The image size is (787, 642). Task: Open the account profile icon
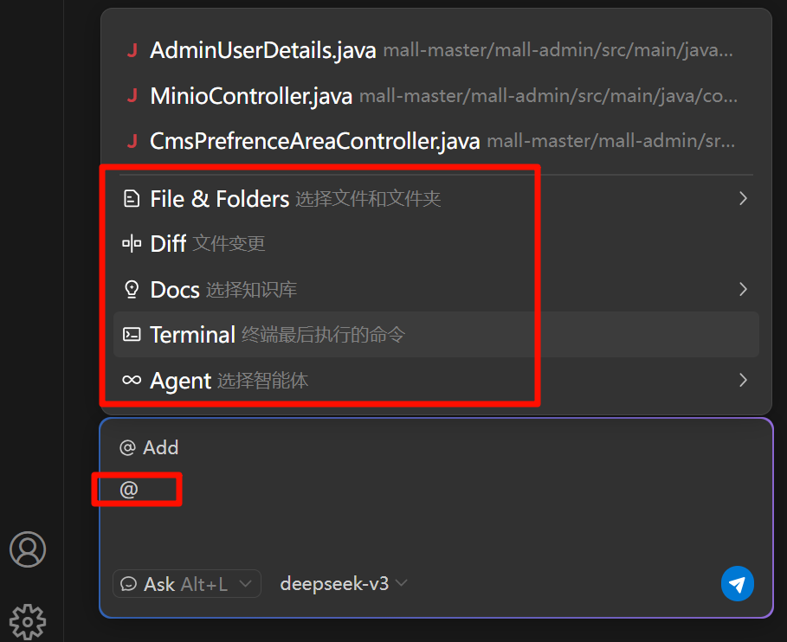click(28, 549)
